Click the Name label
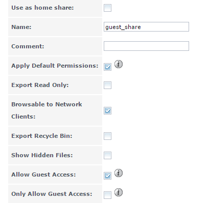This screenshot has height=203, width=208. tap(21, 27)
